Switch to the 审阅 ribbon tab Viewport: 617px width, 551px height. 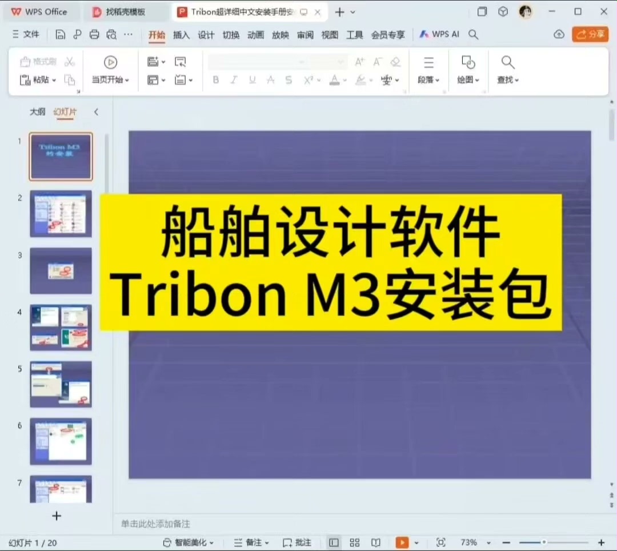[305, 35]
